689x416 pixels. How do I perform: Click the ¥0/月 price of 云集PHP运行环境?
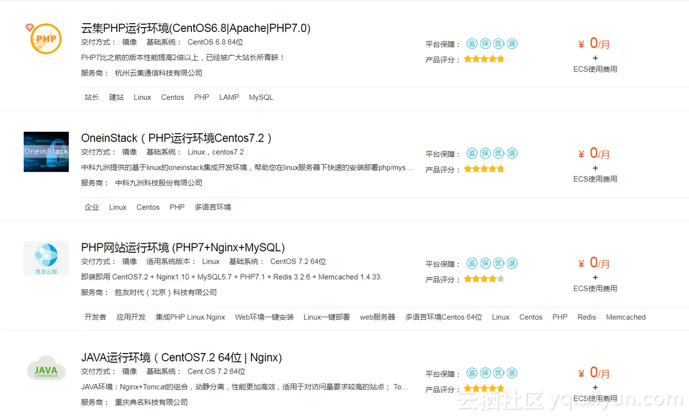coord(594,44)
